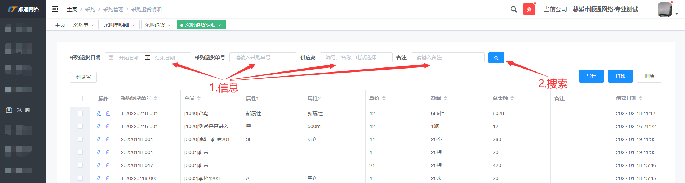Screen dimensions: 685x183
Task: Click the 导出 export button
Action: (x=591, y=76)
